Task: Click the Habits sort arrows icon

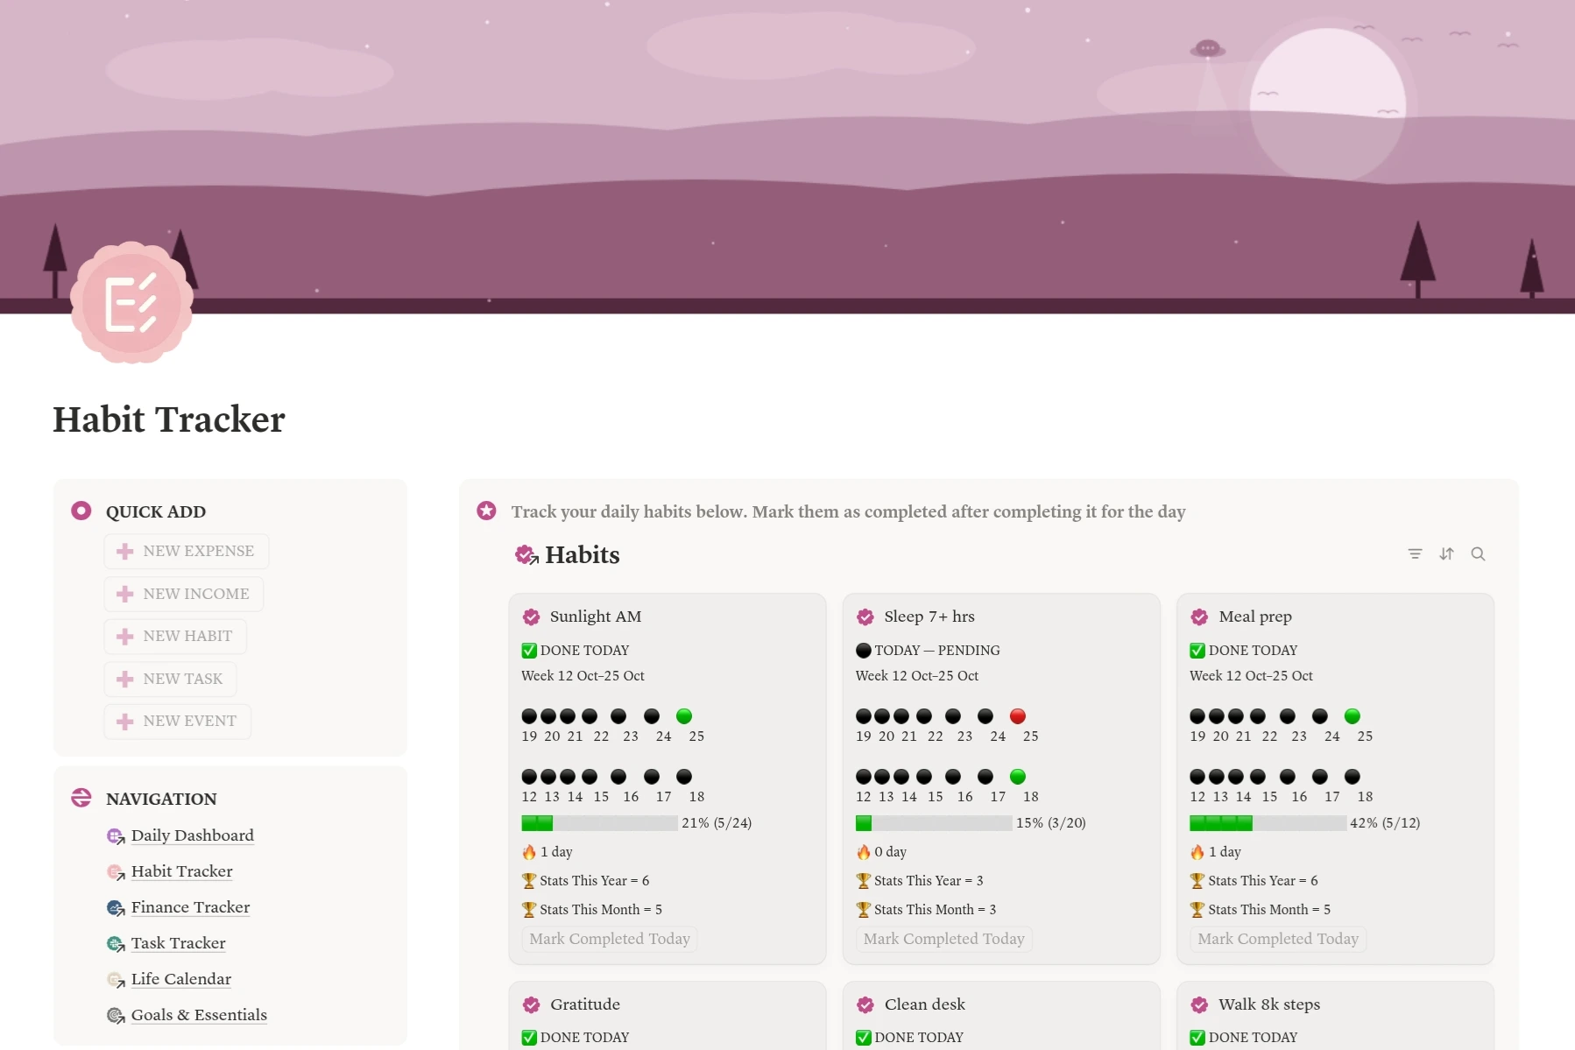Action: 1446,553
